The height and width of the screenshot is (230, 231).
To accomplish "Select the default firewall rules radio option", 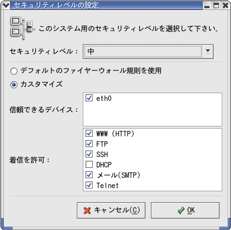I will point(14,71).
